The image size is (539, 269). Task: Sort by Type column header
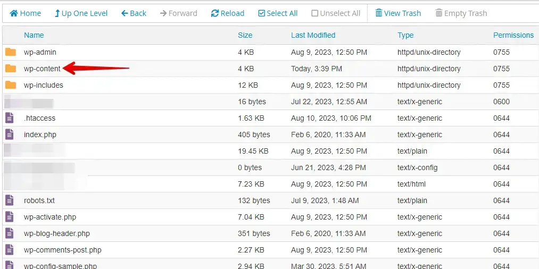click(x=405, y=35)
